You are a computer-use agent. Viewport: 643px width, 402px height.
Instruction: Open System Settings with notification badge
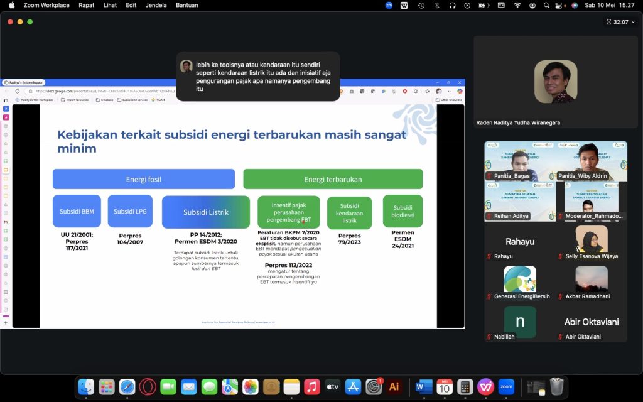[374, 387]
